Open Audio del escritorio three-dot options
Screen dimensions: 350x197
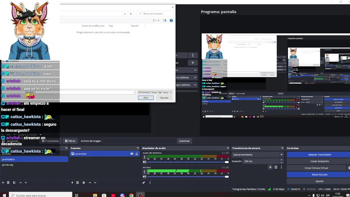144,157
